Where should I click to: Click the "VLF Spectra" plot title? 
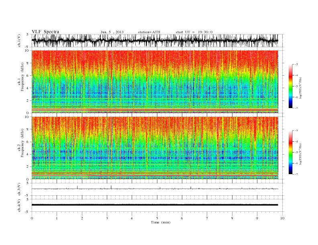45,32
